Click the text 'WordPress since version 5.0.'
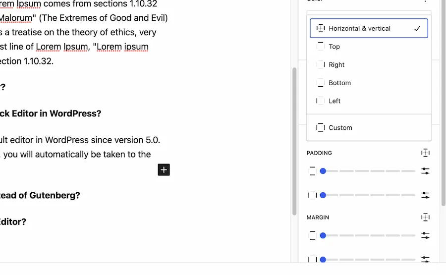The height and width of the screenshot is (275, 446). click(103, 140)
